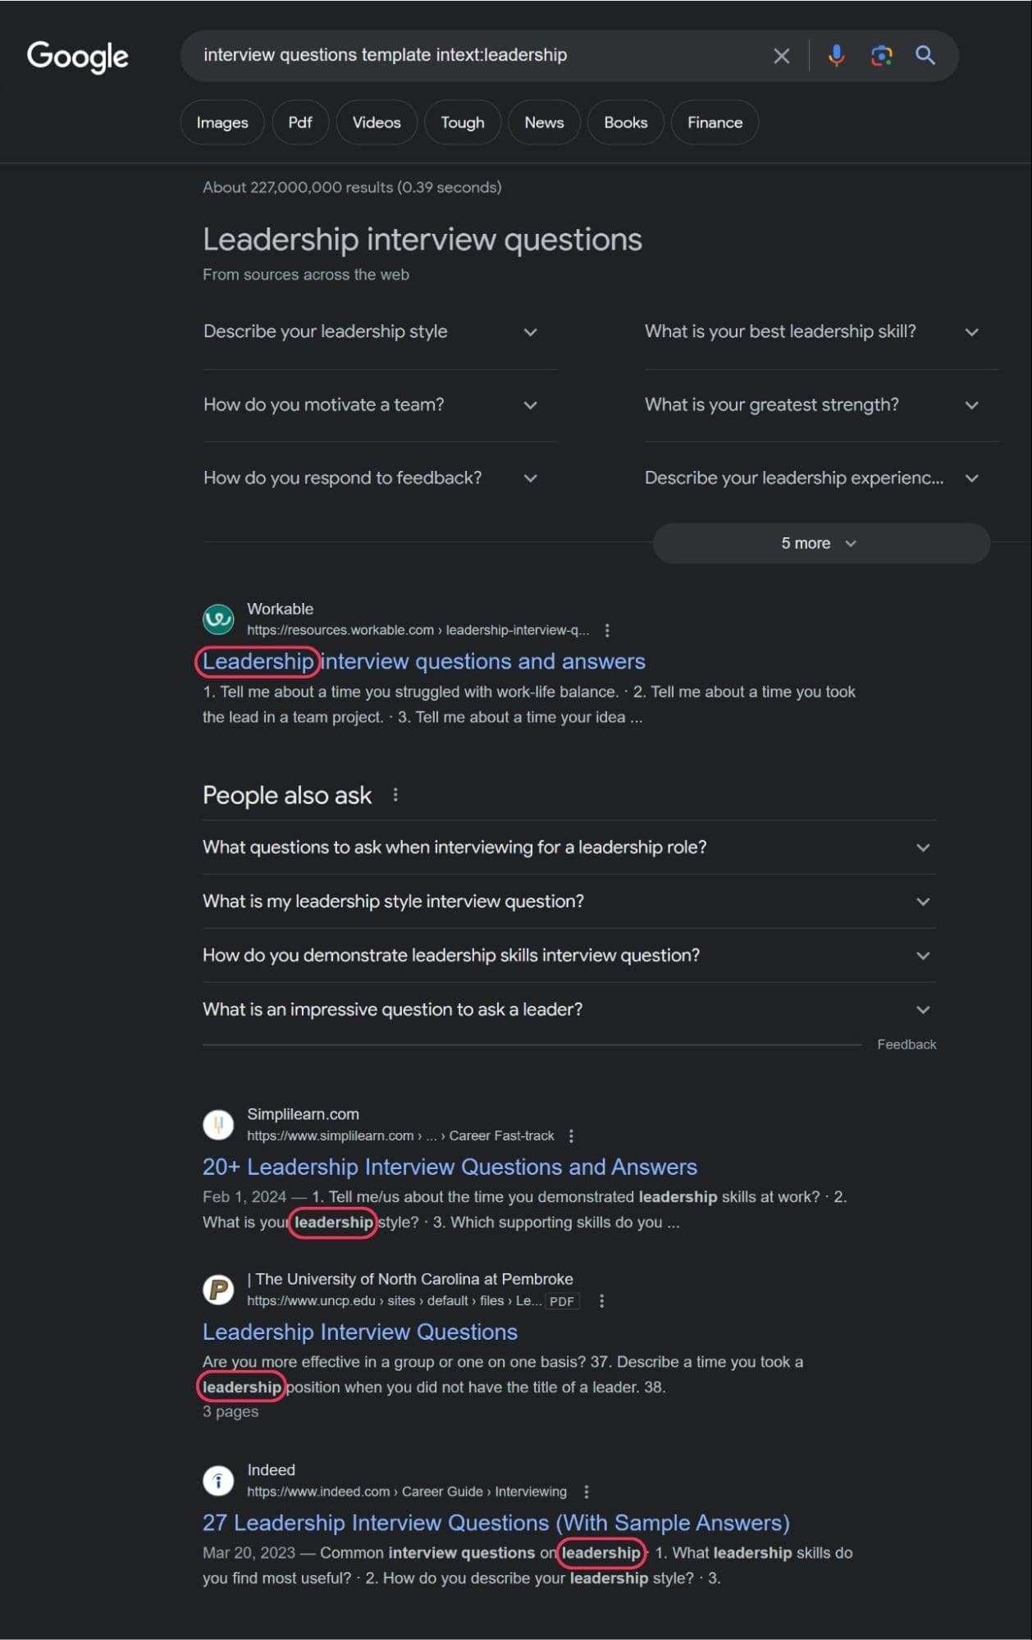
Task: Click the Workable site favicon
Action: (x=218, y=619)
